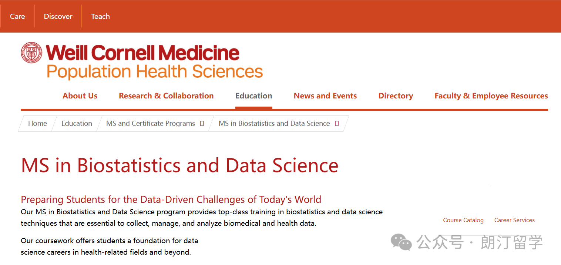Select the Education navigation tab

pos(254,96)
